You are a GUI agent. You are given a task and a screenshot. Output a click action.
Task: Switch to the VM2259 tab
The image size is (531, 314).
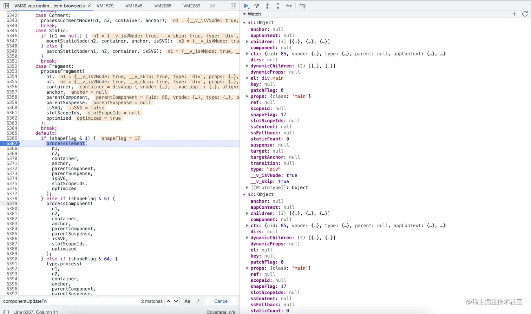192,6
